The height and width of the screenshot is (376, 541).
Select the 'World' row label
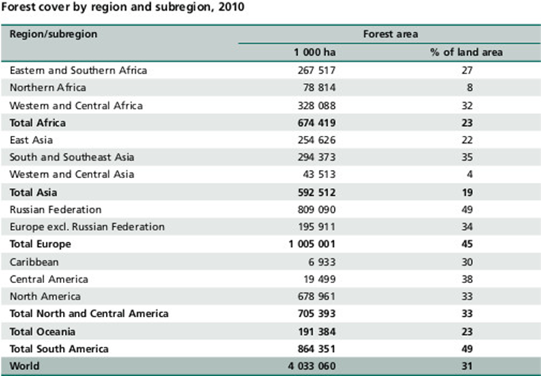[x=24, y=366]
